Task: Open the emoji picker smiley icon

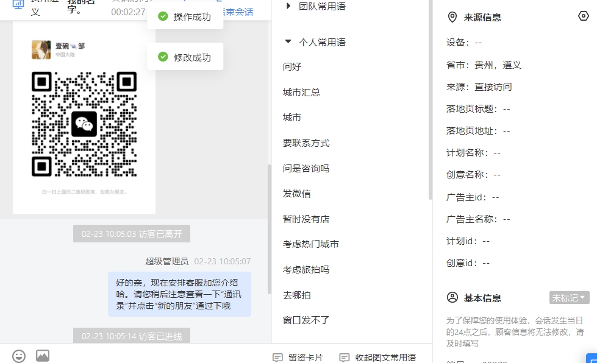Action: (x=19, y=356)
